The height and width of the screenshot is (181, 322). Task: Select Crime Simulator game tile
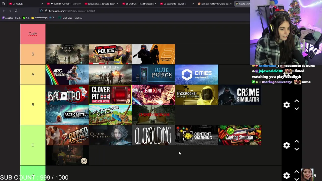click(240, 95)
